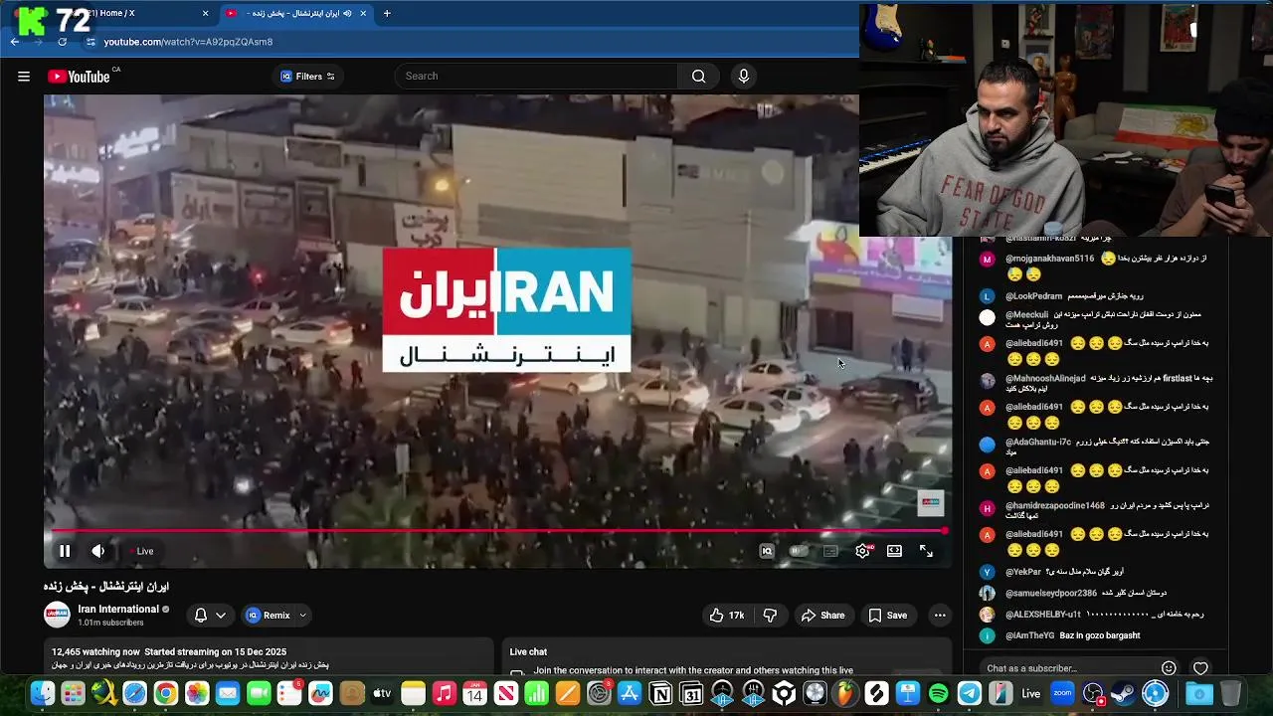This screenshot has width=1273, height=716.
Task: Click the notification bell icon
Action: [x=201, y=616]
